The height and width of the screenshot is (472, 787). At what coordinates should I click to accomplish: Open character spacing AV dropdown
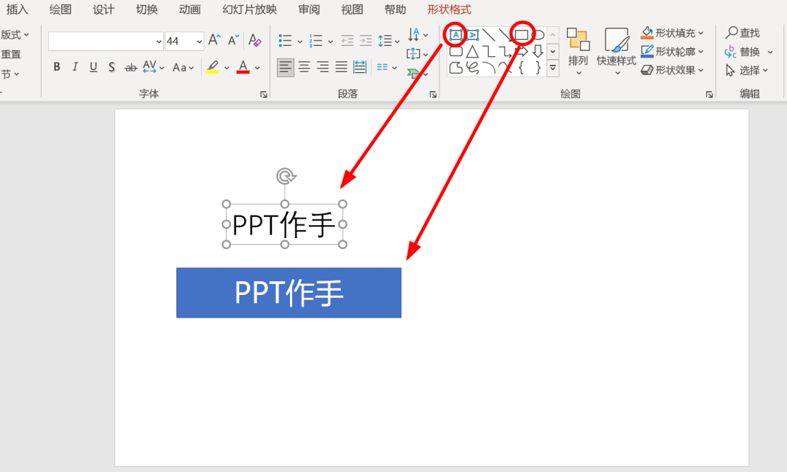(x=153, y=67)
